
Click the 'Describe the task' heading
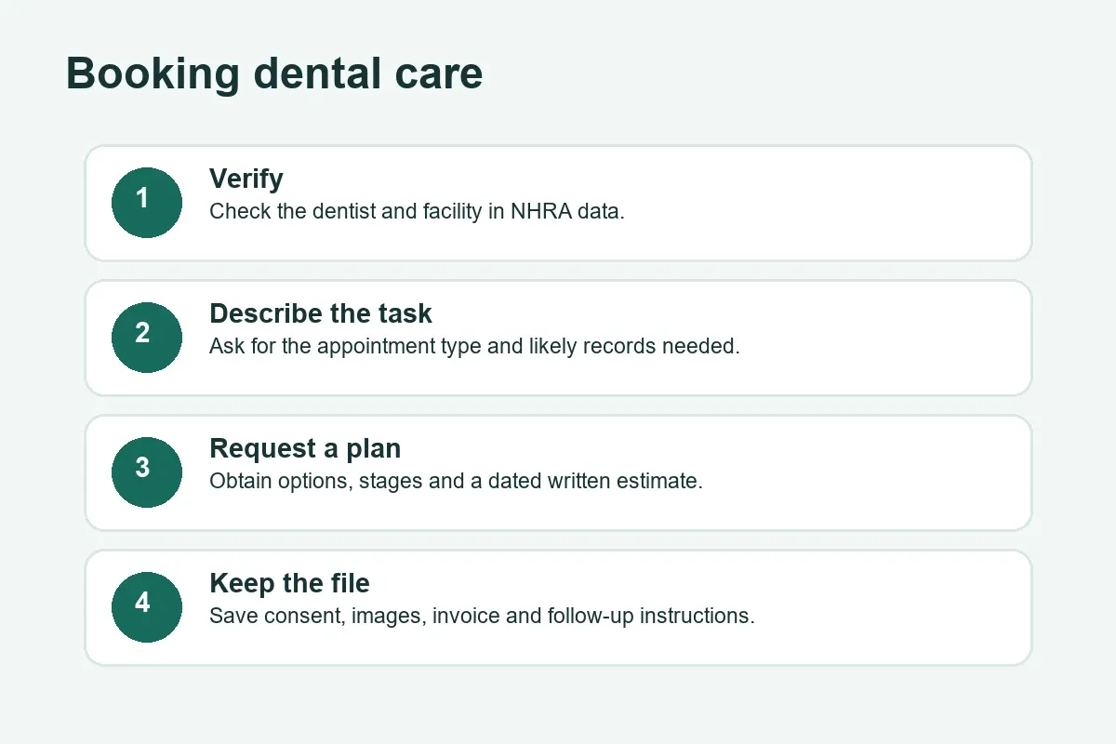pyautogui.click(x=321, y=313)
